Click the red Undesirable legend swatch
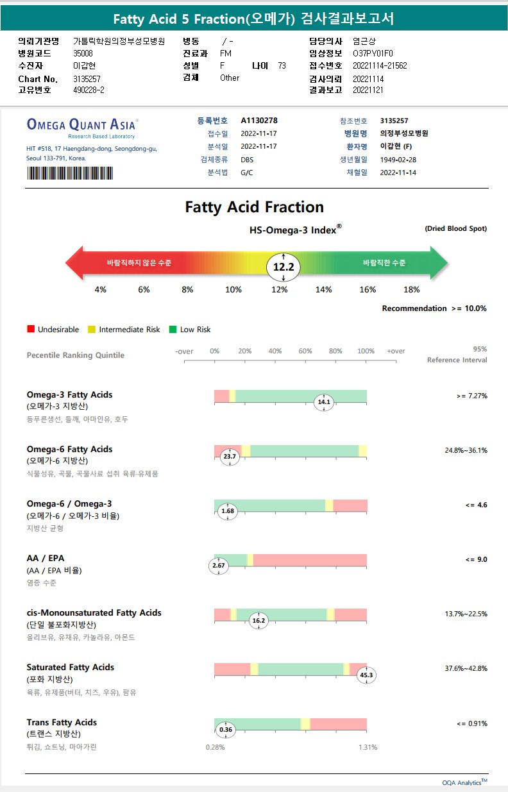The width and height of the screenshot is (508, 792). point(30,330)
